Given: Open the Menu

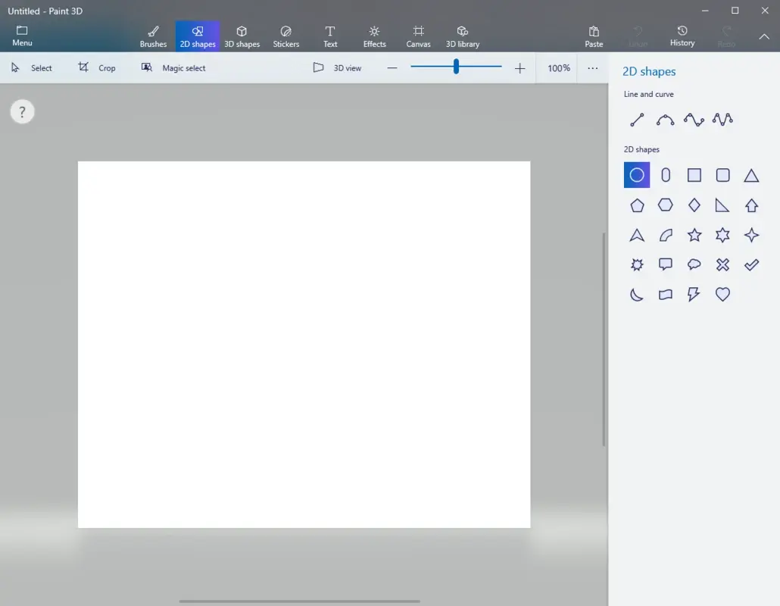Looking at the screenshot, I should [x=22, y=36].
